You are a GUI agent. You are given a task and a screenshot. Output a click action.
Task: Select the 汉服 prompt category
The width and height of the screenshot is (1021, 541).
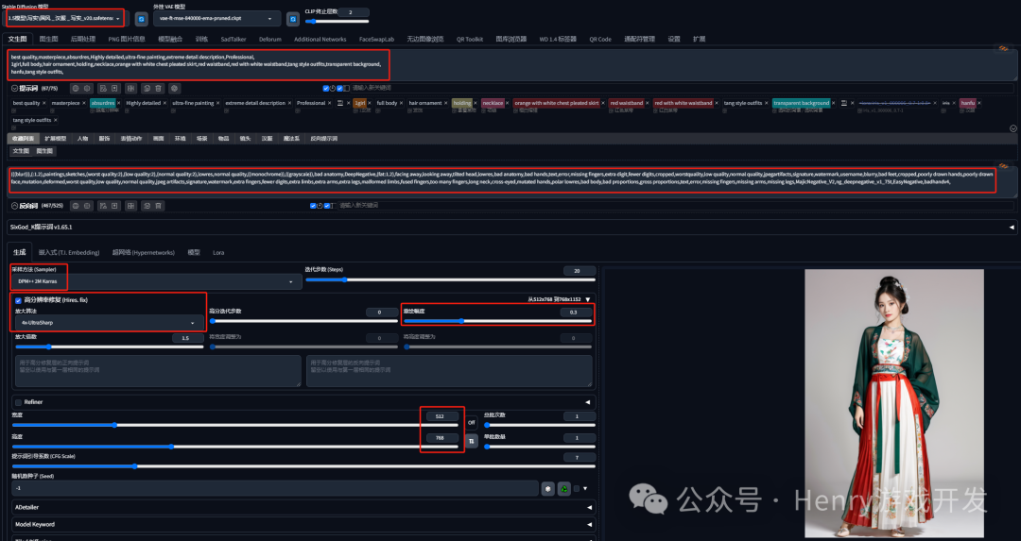(x=267, y=139)
